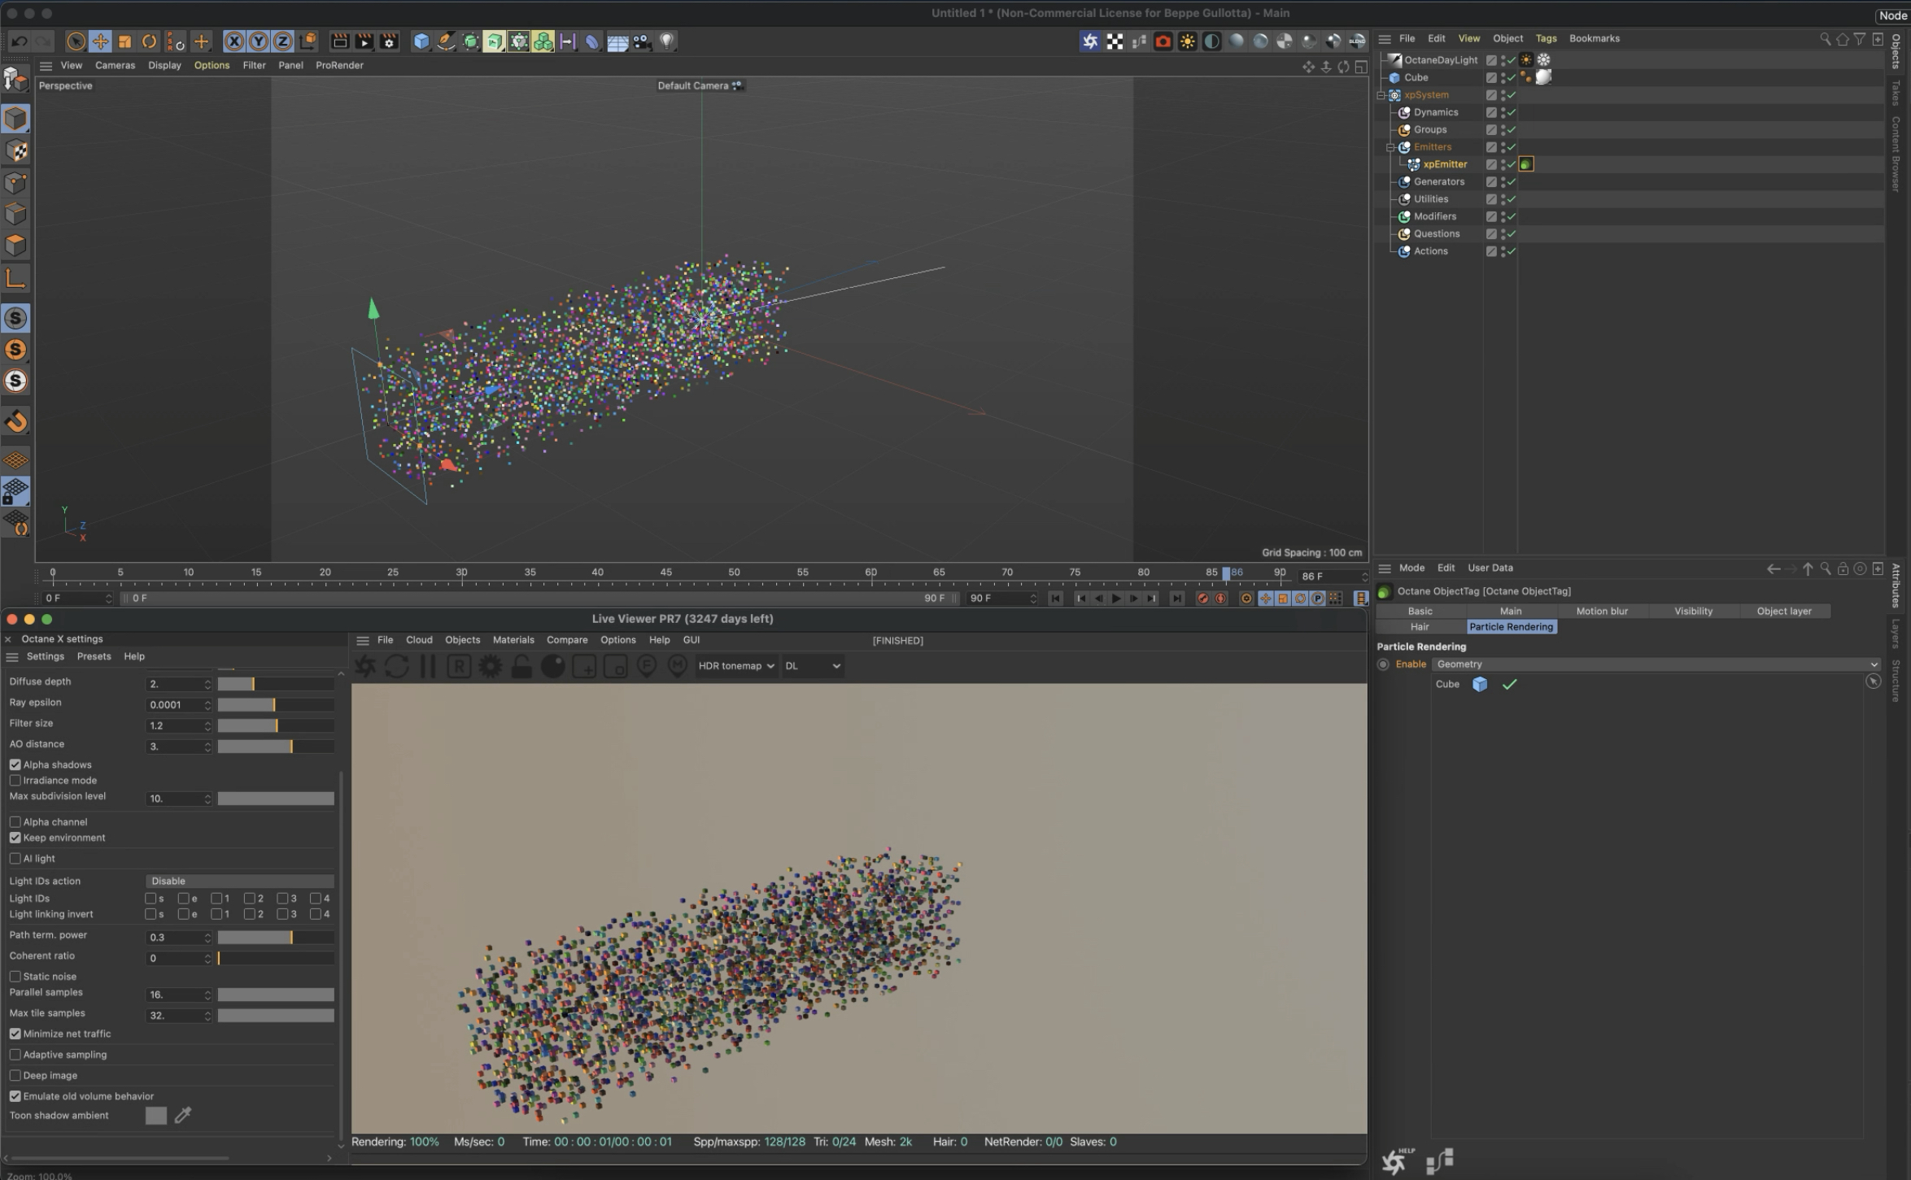Toggle the Adaptive sampling checkbox
Screen dimensions: 1911x1180
point(15,1055)
